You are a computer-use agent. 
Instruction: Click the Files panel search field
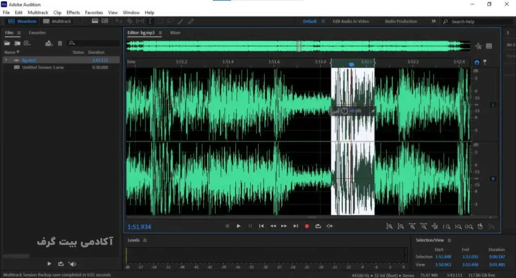coord(93,43)
